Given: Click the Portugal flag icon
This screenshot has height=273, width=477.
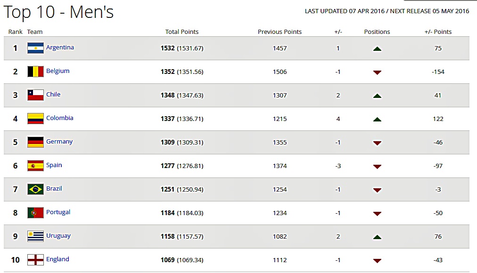Looking at the screenshot, I should point(36,213).
